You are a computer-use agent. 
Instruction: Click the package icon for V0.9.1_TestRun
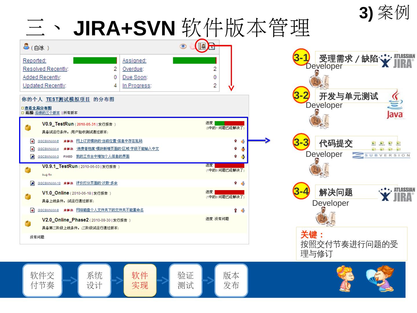tap(28, 170)
